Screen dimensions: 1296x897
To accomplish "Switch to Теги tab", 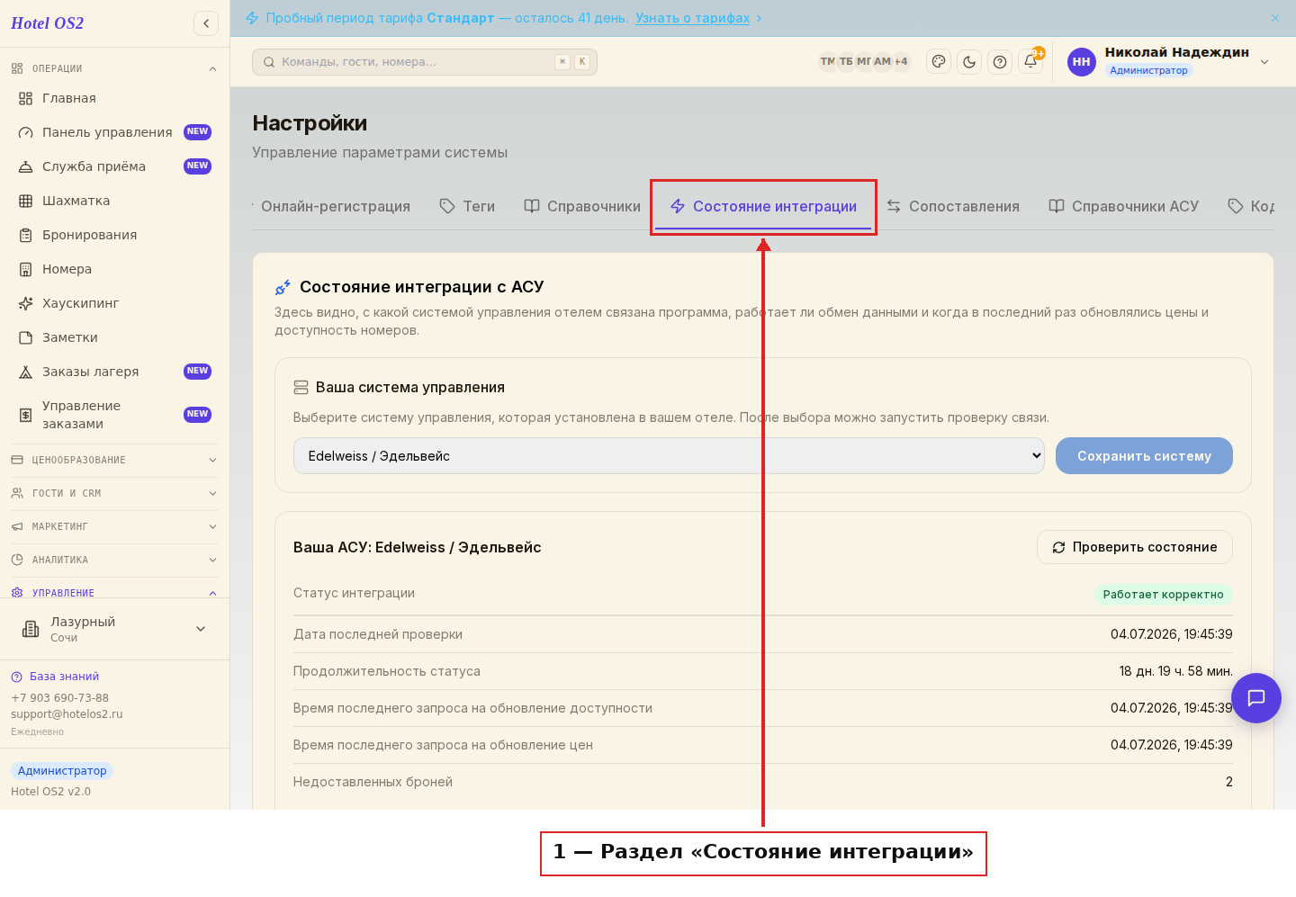I will [x=467, y=206].
